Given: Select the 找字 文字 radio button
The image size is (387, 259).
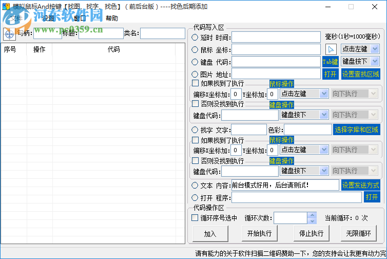Looking at the screenshot, I should [195, 129].
